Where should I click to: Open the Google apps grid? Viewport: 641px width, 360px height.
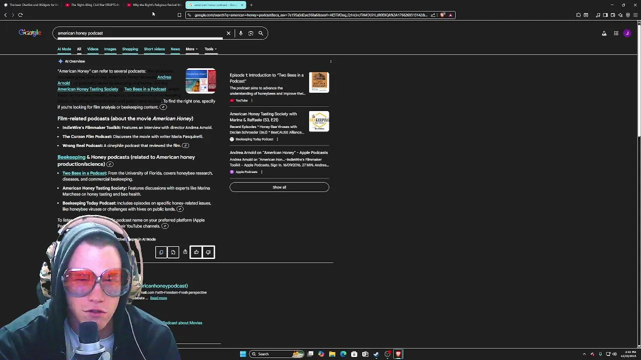(616, 33)
